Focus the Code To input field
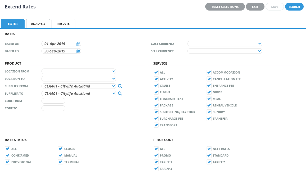This screenshot has height=175, width=306. pyautogui.click(x=53, y=108)
